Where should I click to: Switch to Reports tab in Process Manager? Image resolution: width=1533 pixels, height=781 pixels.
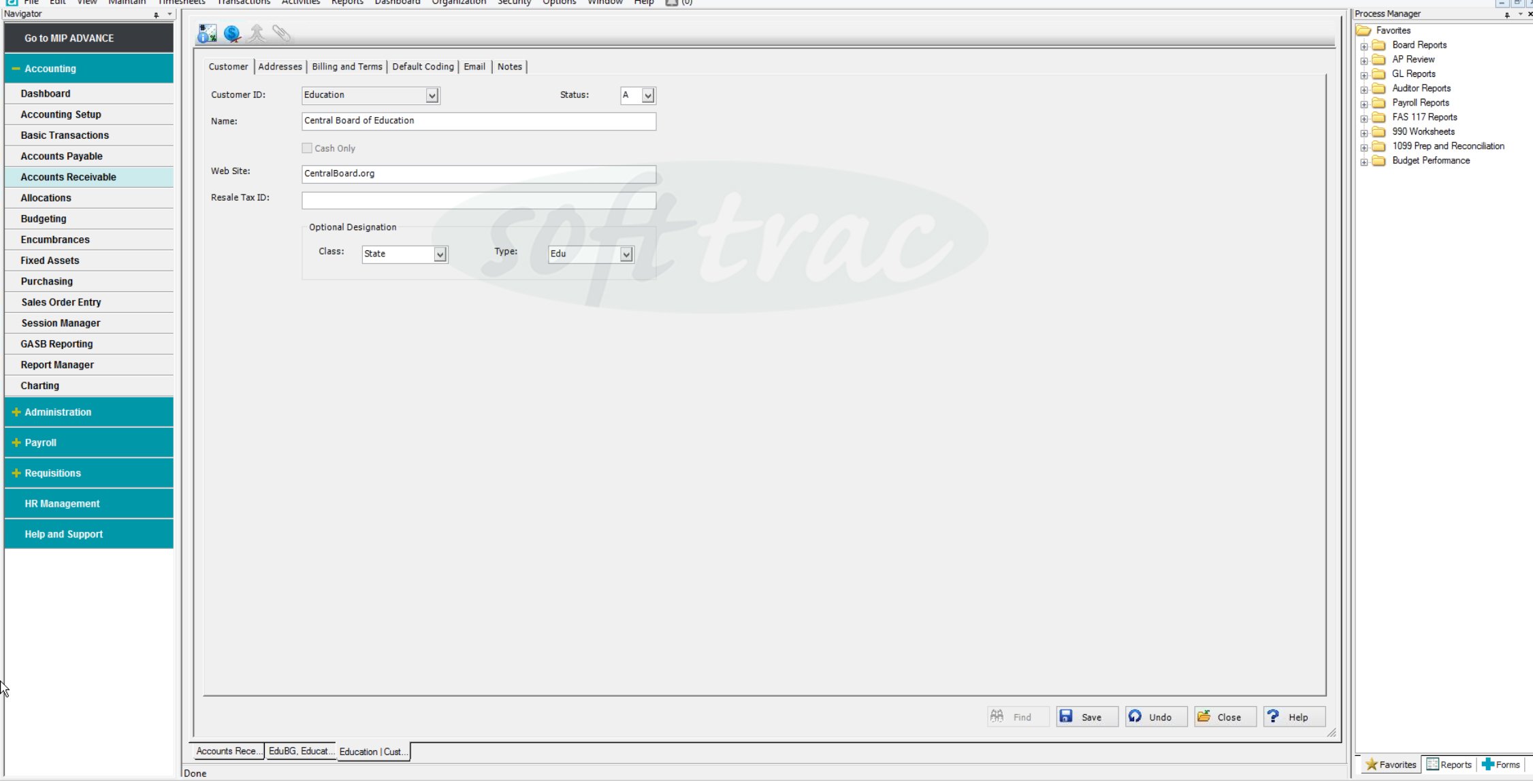pos(1449,765)
